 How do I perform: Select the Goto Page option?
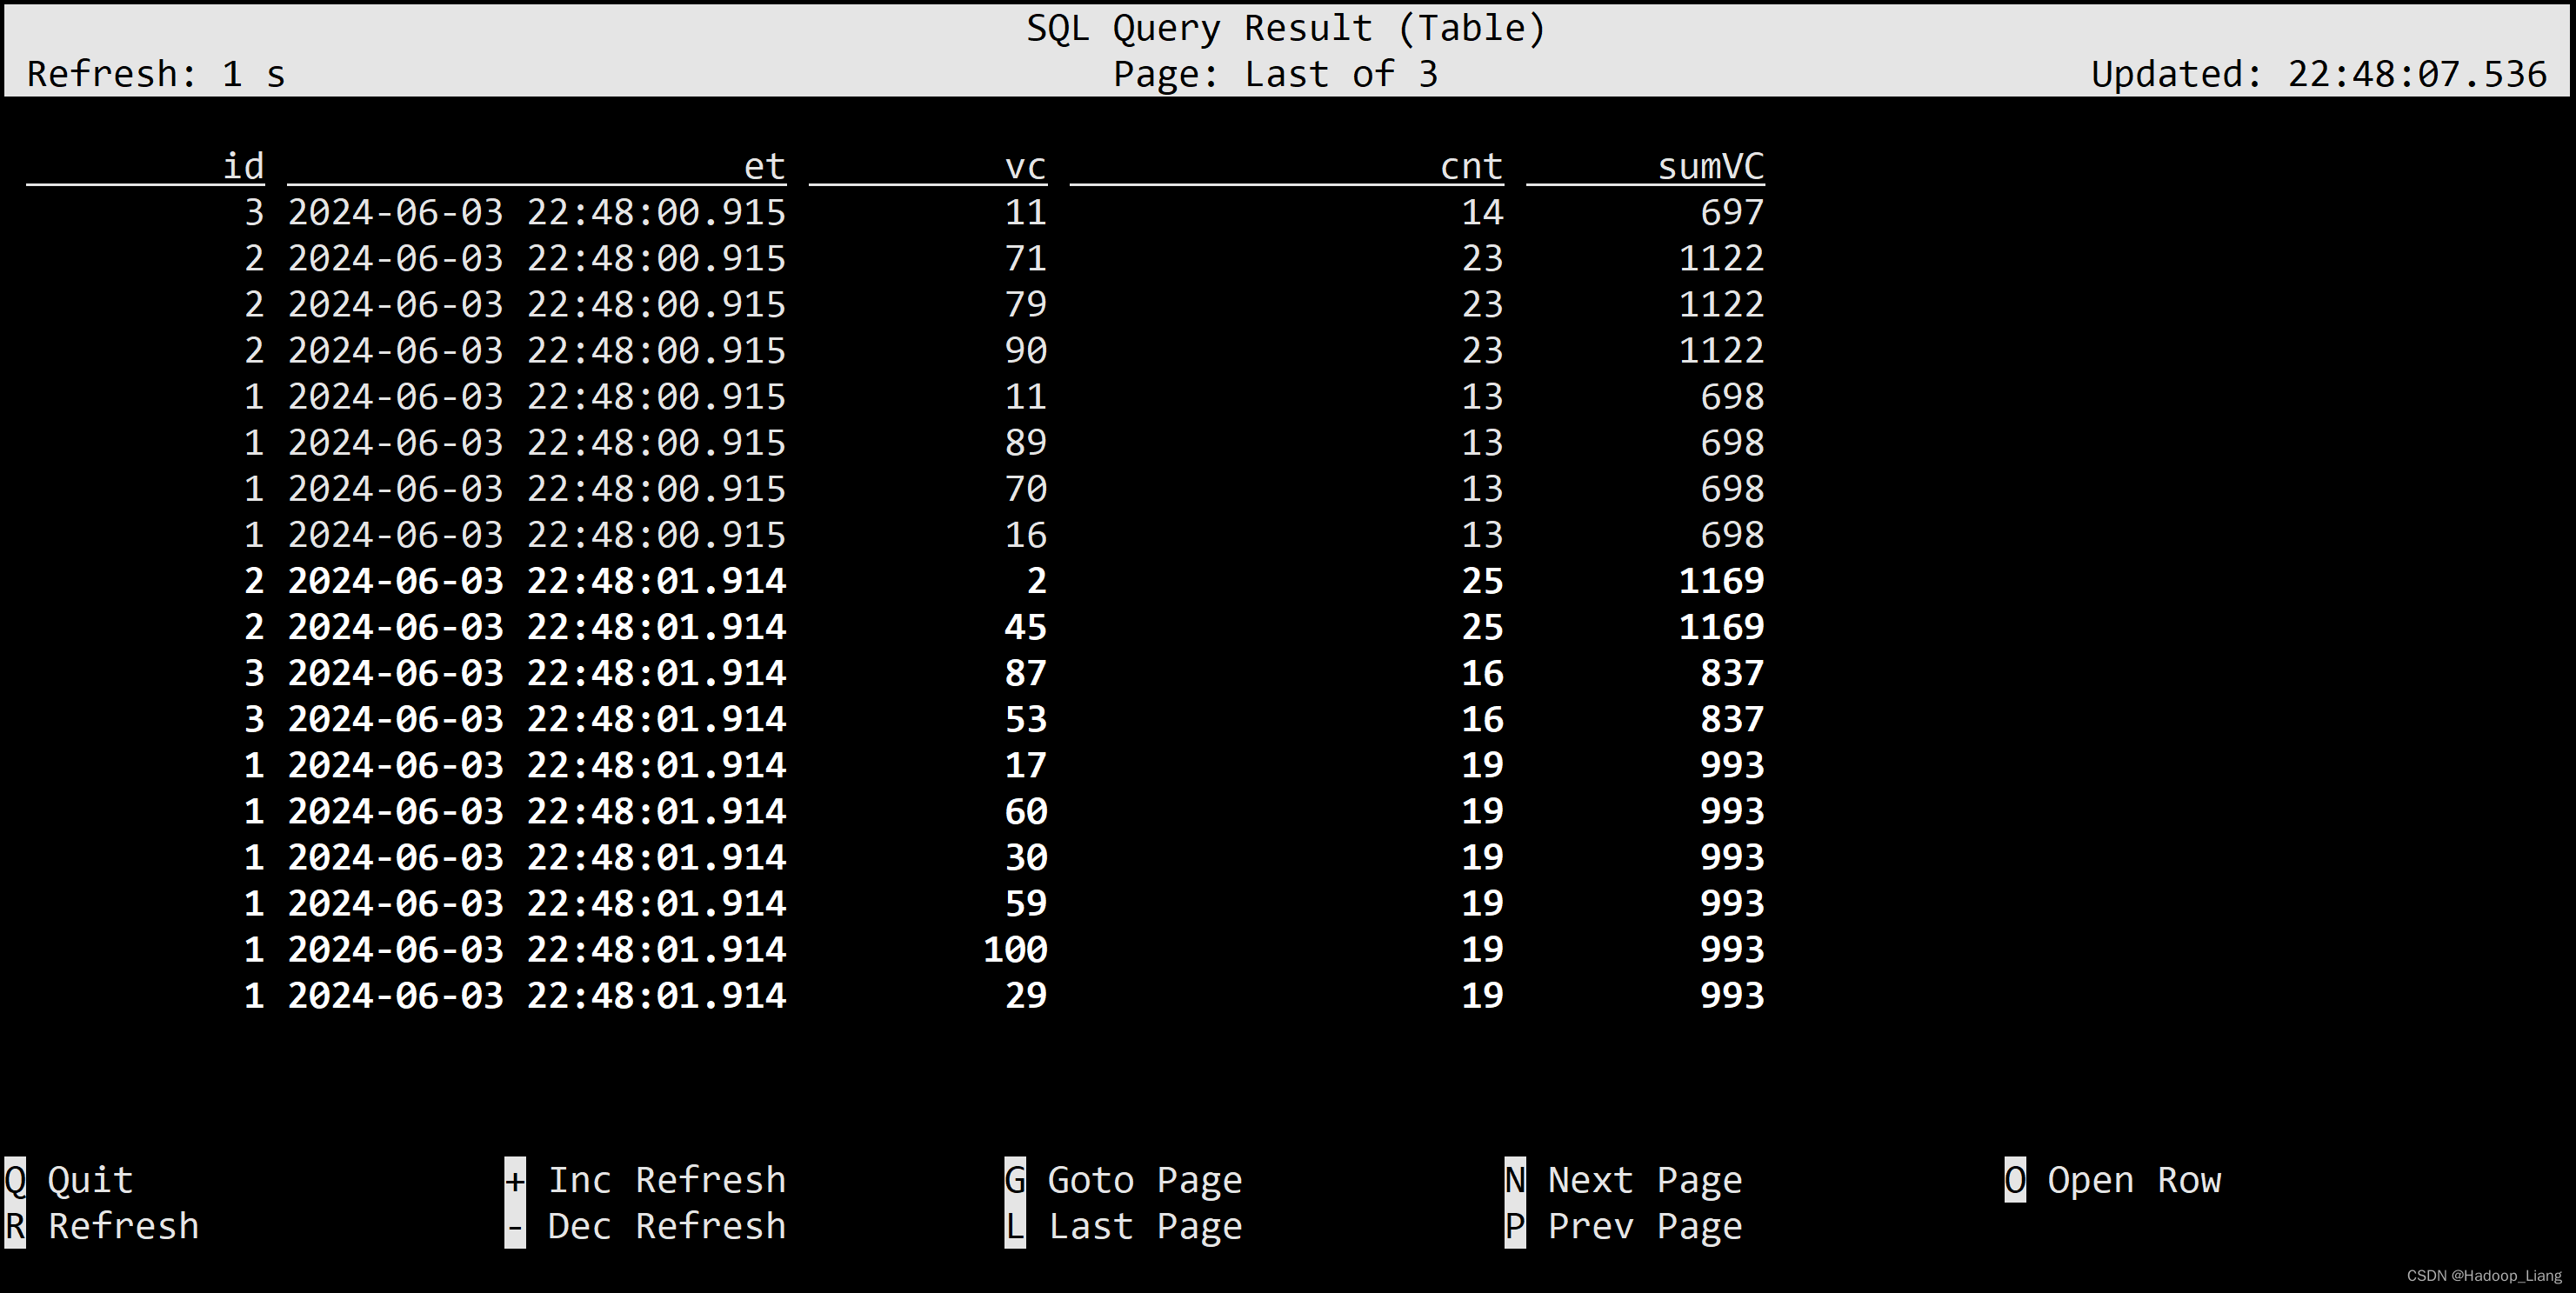coord(1124,1180)
